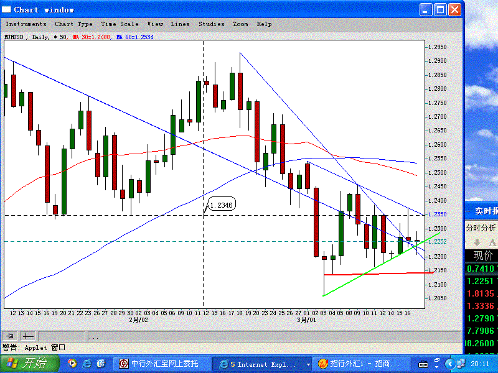Screen dimensions: 498x373
Task: Click the 1.2252 current price axis label
Action: (438, 242)
